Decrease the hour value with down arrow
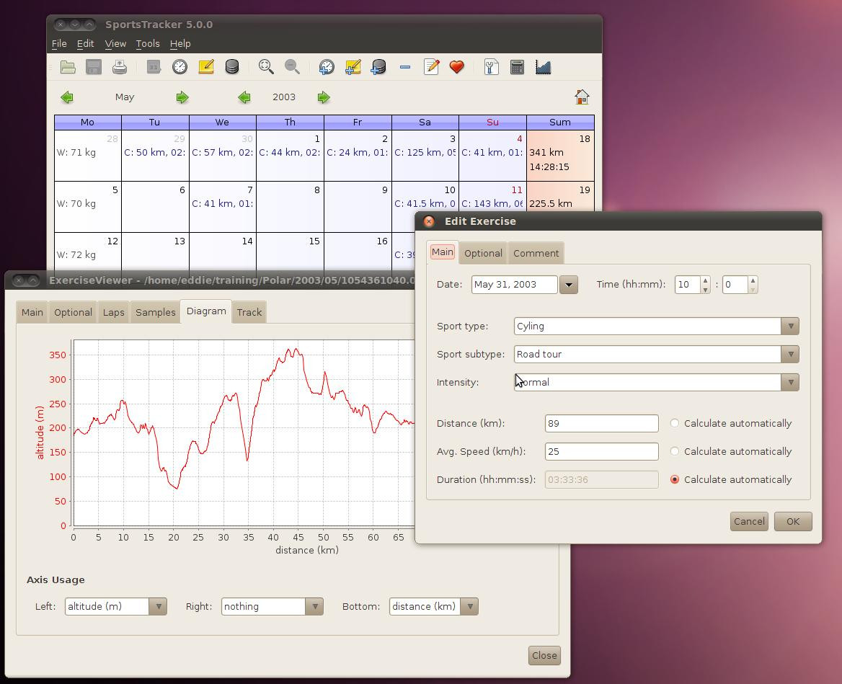Image resolution: width=842 pixels, height=684 pixels. pyautogui.click(x=706, y=290)
